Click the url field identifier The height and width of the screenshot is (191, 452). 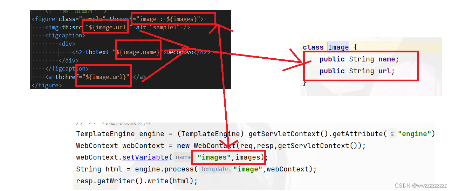point(384,71)
